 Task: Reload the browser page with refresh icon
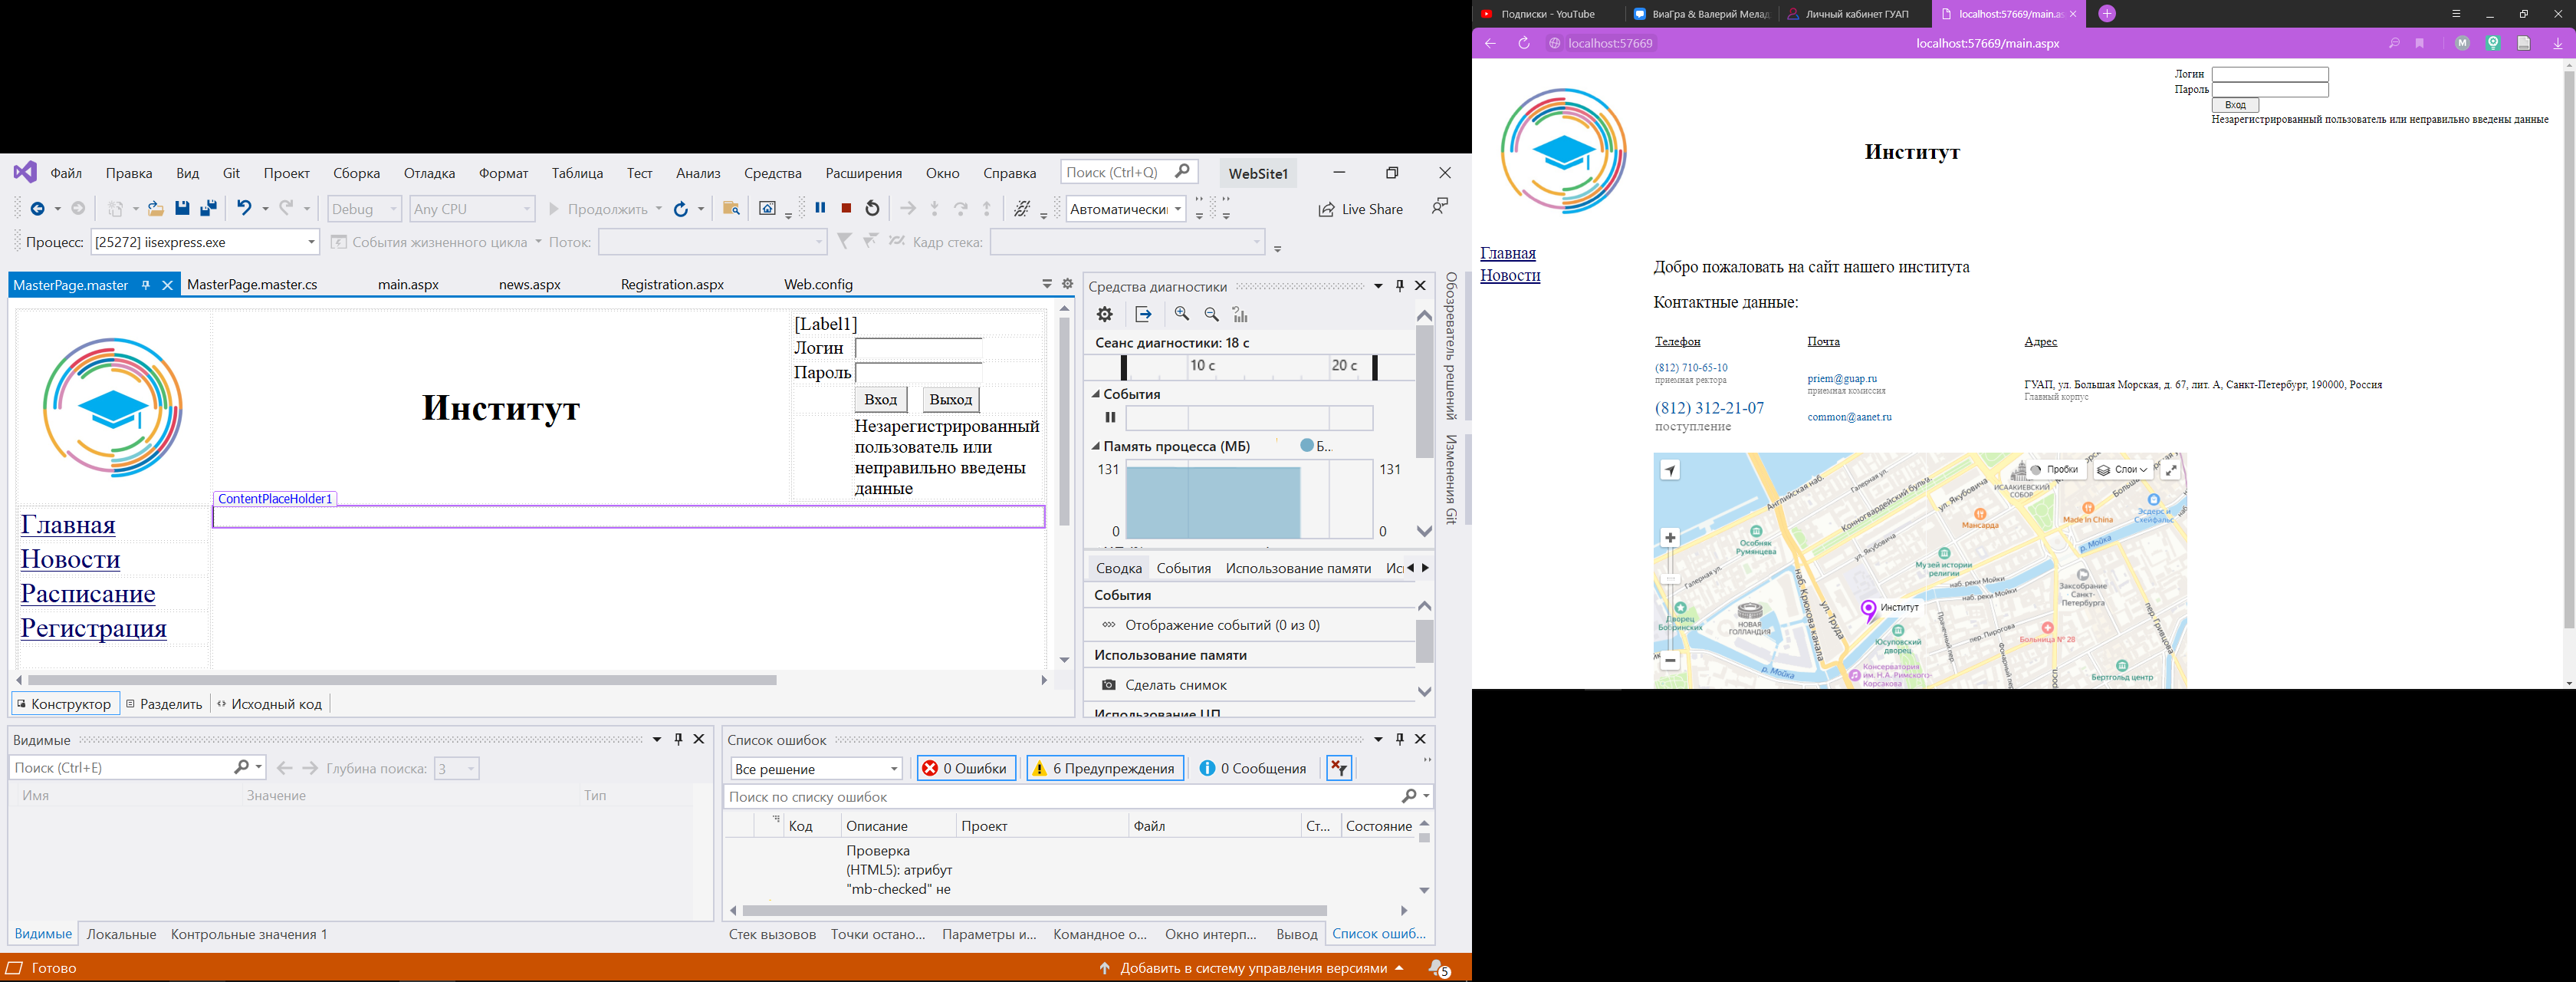1524,43
